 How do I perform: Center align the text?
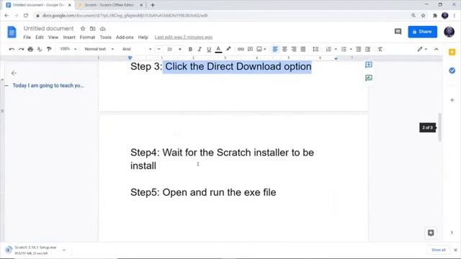point(285,50)
